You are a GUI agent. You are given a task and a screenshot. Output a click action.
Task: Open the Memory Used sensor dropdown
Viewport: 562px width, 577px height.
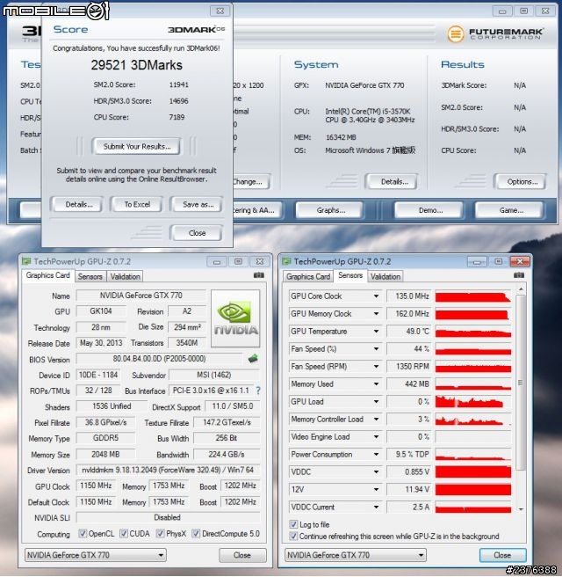376,383
